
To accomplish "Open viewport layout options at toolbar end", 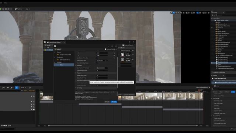I will click(209, 13).
